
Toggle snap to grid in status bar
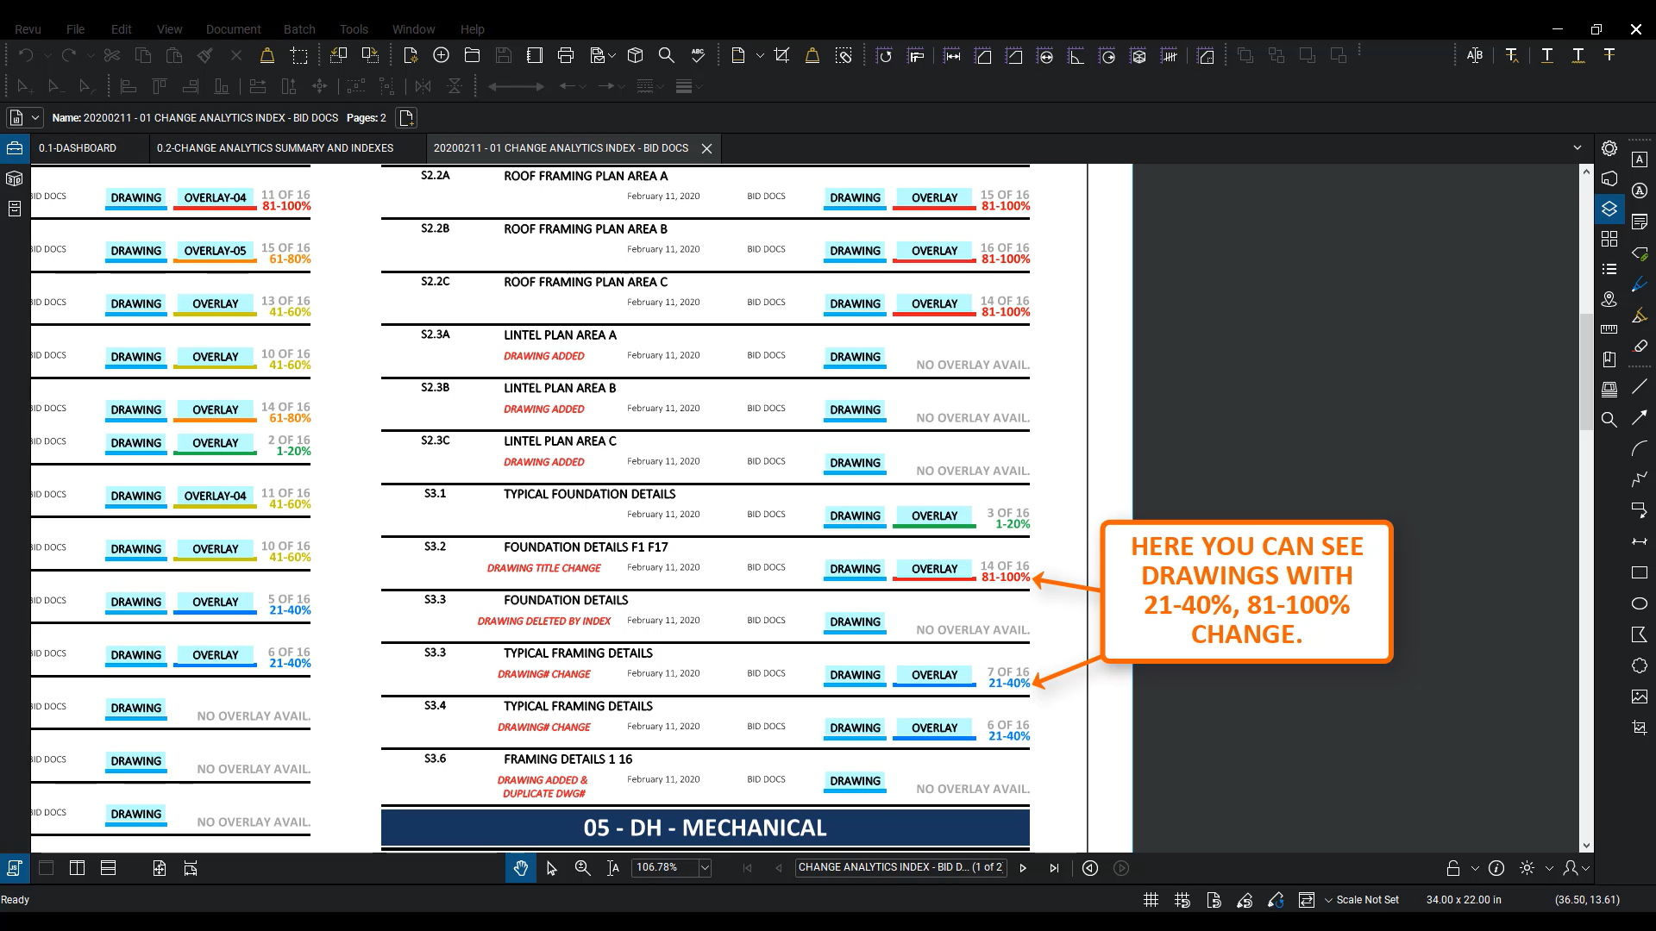(x=1182, y=900)
